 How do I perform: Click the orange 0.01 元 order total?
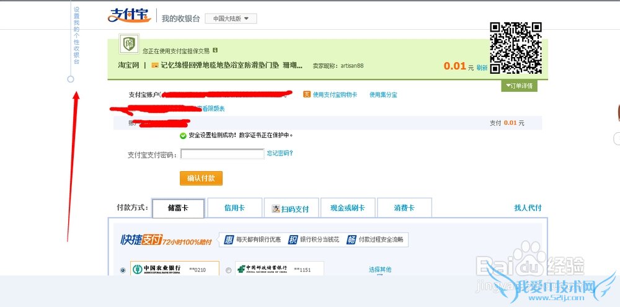459,66
